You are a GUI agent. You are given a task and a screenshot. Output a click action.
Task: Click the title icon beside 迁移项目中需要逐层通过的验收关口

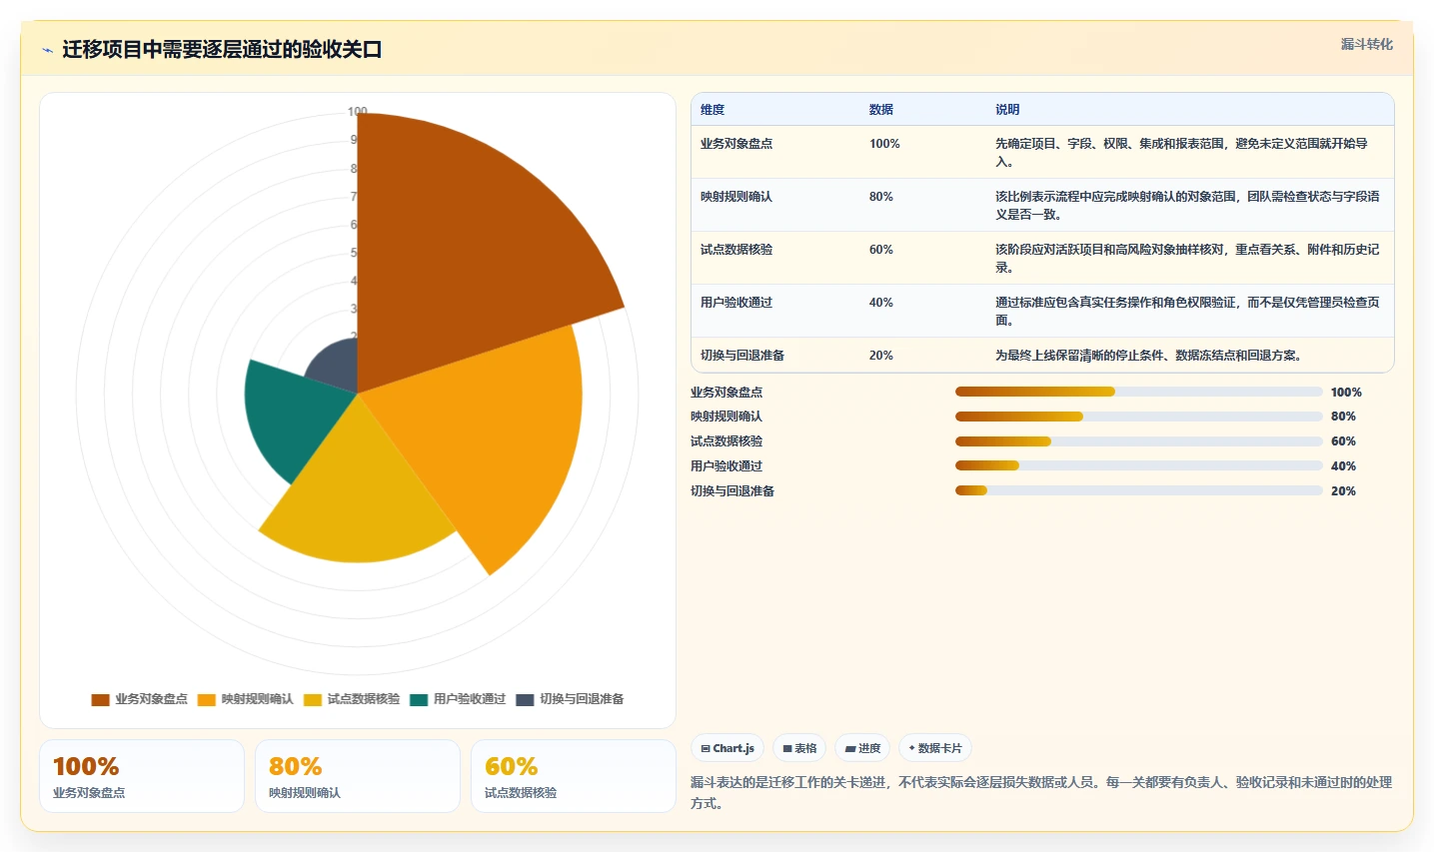pyautogui.click(x=47, y=50)
